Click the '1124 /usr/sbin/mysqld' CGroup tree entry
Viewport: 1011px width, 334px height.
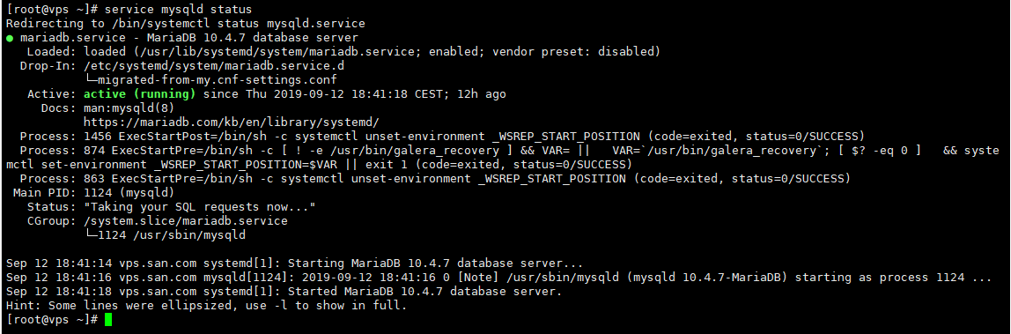click(x=165, y=234)
